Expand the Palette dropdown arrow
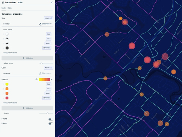The image size is (182, 137). [52, 80]
